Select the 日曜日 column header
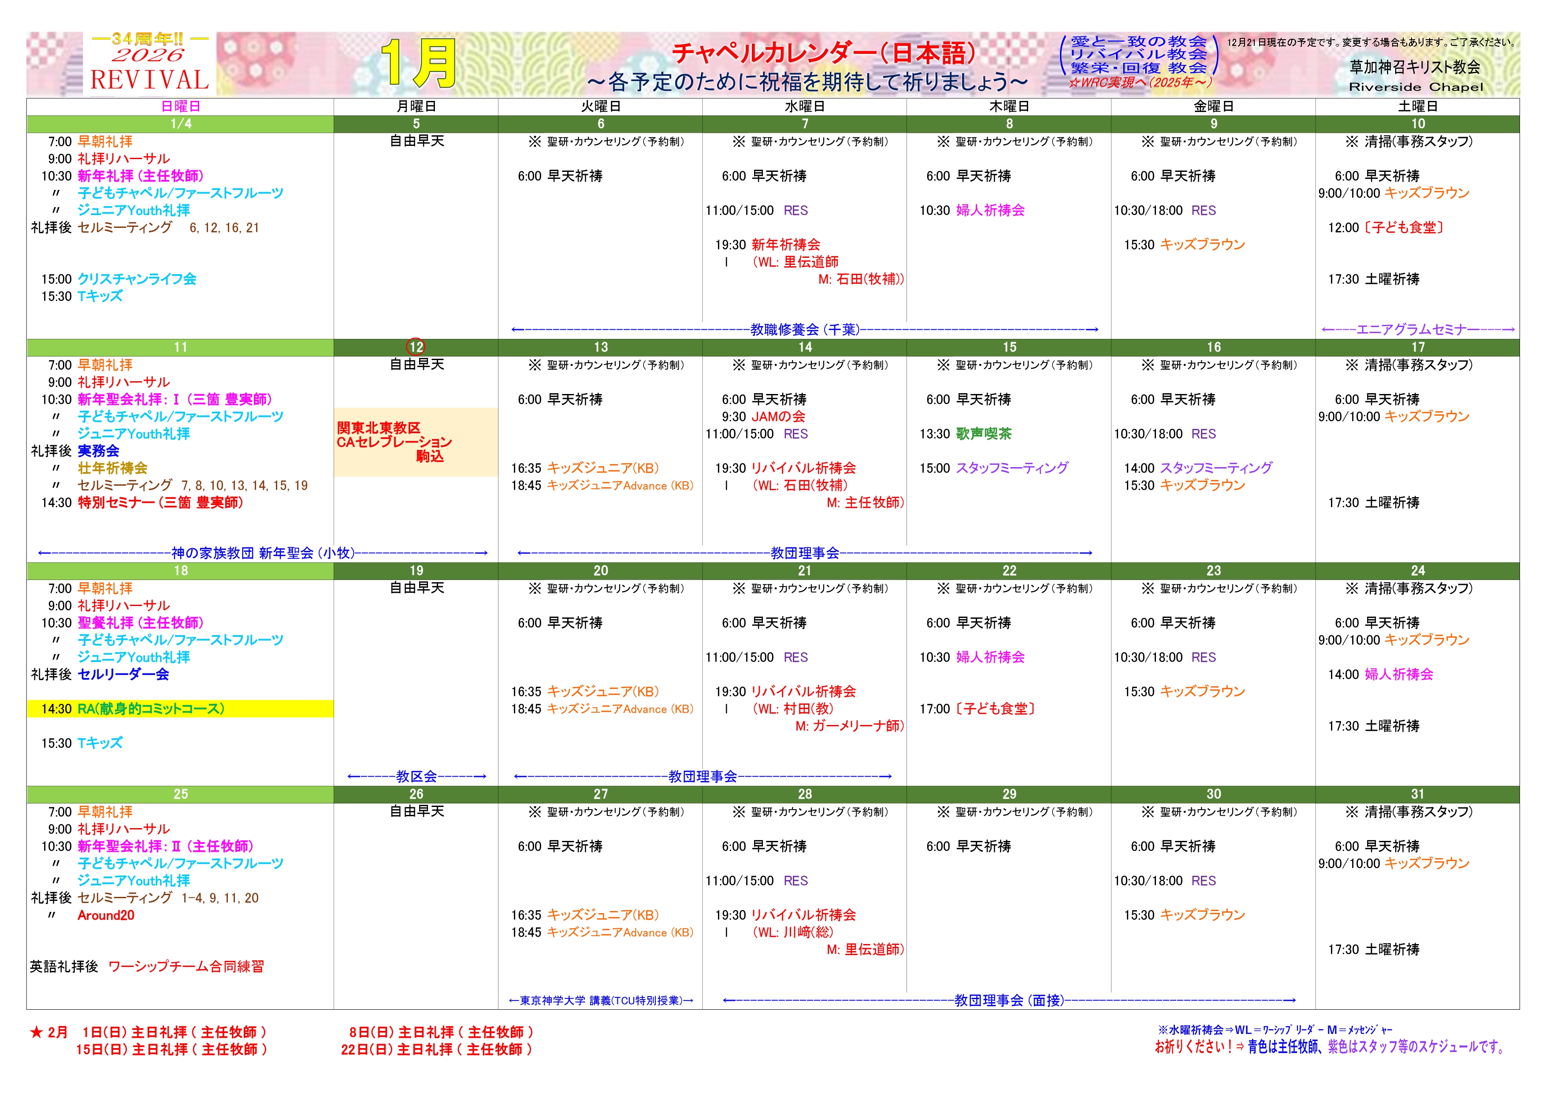The image size is (1546, 1093). tap(180, 106)
